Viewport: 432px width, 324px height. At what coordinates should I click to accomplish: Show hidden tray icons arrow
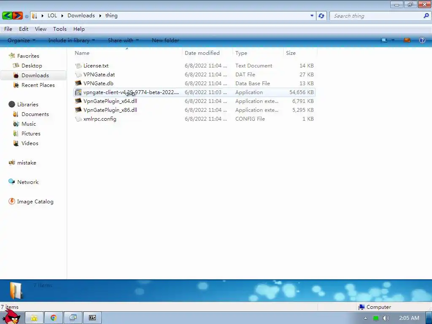[x=366, y=318]
